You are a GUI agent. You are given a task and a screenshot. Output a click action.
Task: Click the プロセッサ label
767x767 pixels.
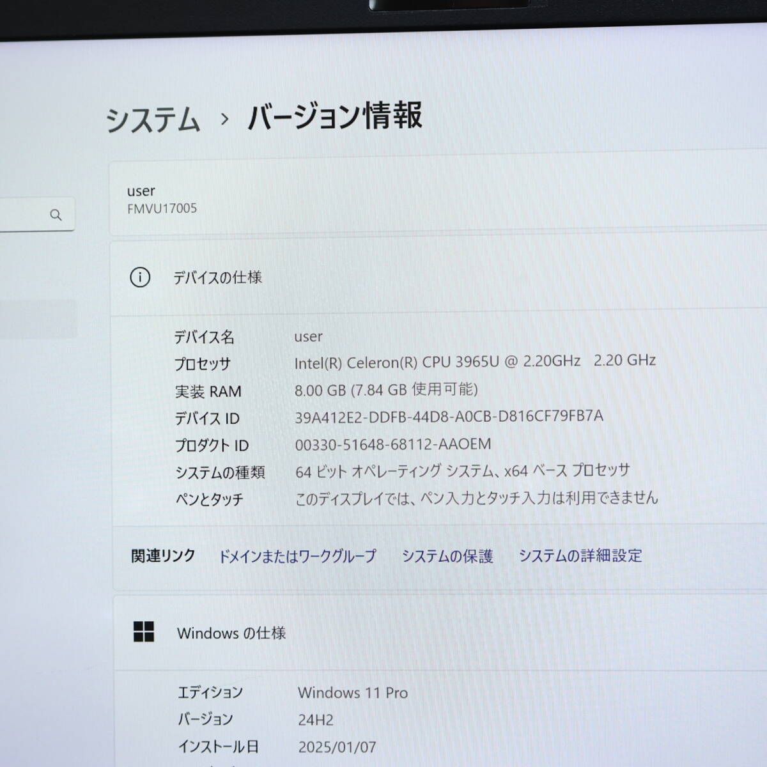202,364
